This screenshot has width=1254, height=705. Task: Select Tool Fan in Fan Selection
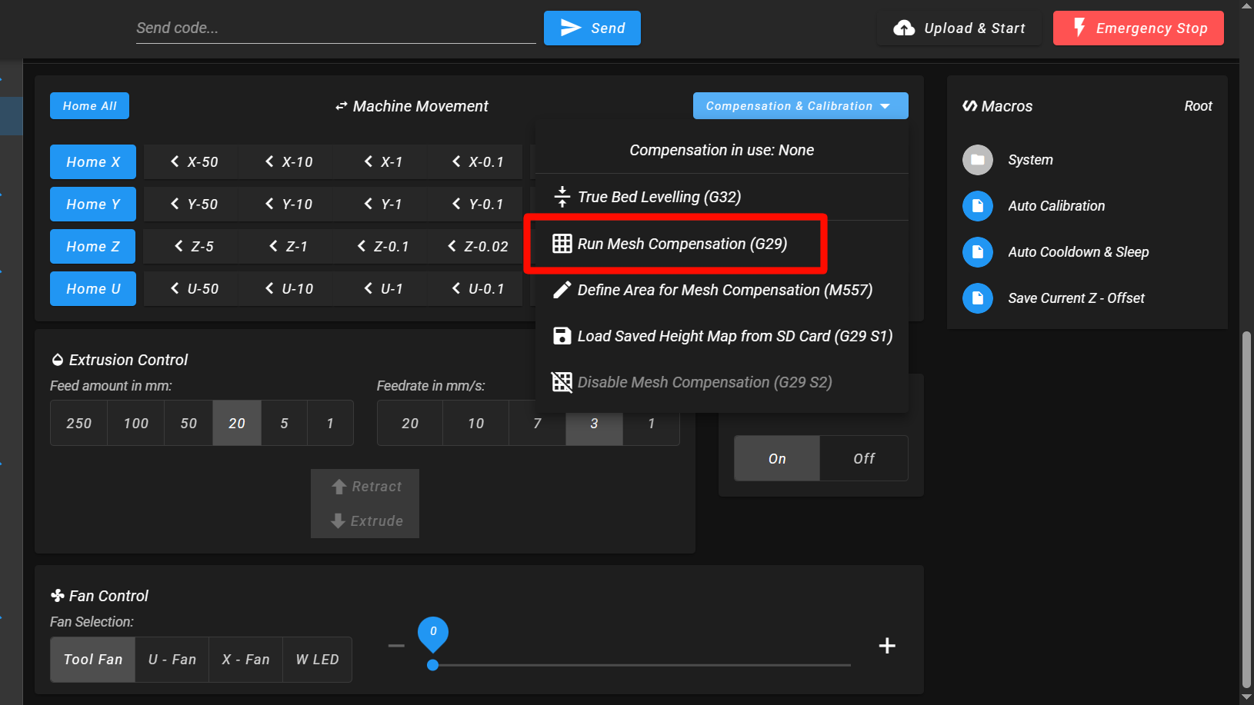(93, 660)
